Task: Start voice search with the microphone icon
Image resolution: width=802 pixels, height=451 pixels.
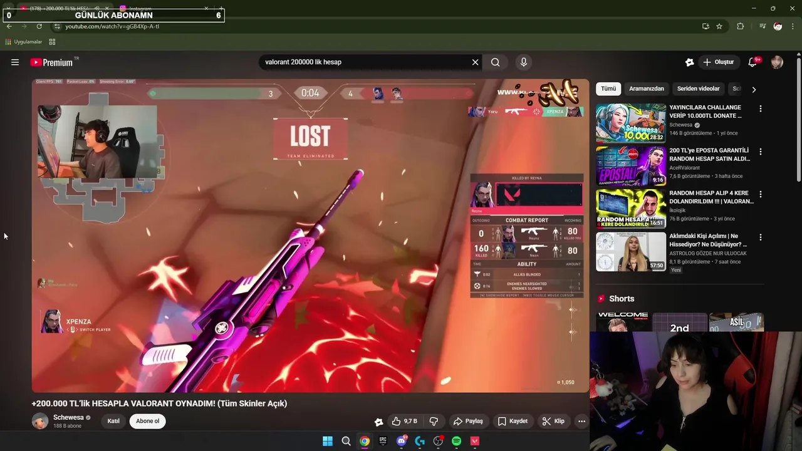Action: point(524,62)
